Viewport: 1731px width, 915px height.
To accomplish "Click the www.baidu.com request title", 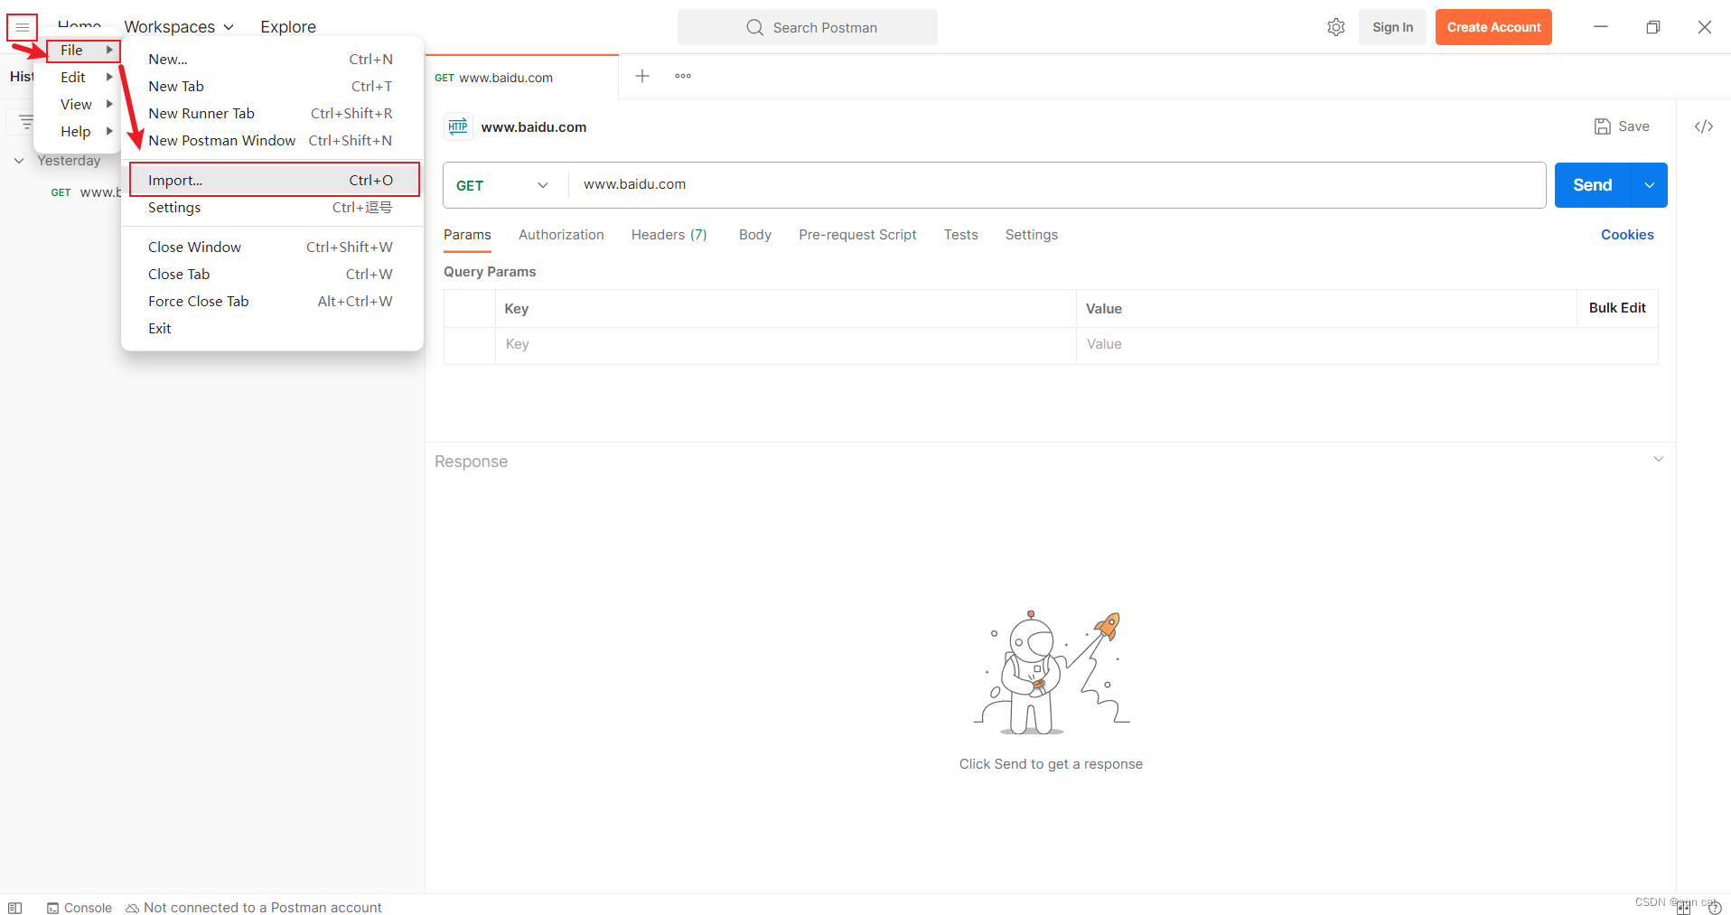I will click(534, 127).
